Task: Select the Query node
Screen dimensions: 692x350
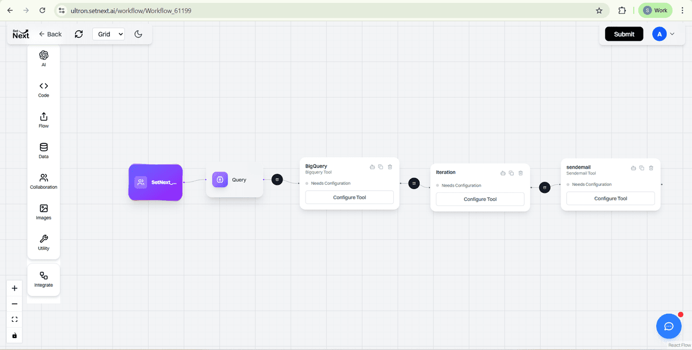Action: coord(234,180)
